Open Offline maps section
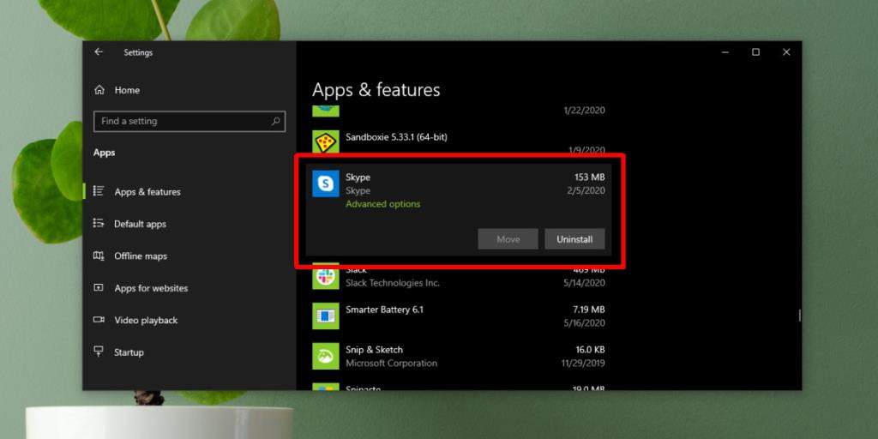 [x=141, y=256]
